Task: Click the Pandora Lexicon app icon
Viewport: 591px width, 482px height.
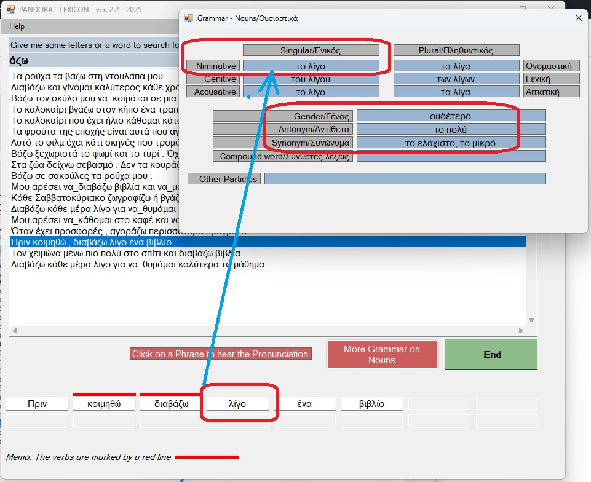Action: (x=10, y=10)
